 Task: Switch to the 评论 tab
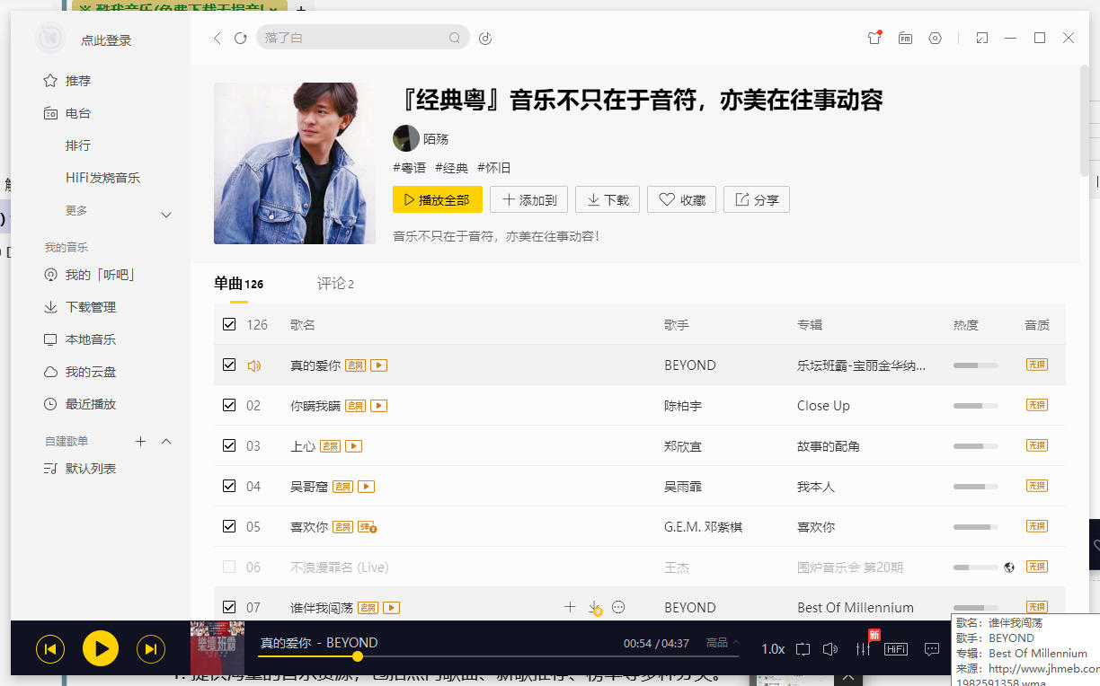[x=334, y=283]
